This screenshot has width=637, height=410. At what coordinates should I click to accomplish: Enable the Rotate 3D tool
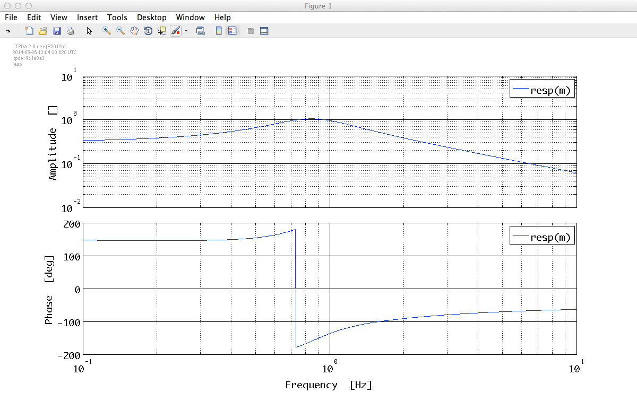tap(148, 31)
